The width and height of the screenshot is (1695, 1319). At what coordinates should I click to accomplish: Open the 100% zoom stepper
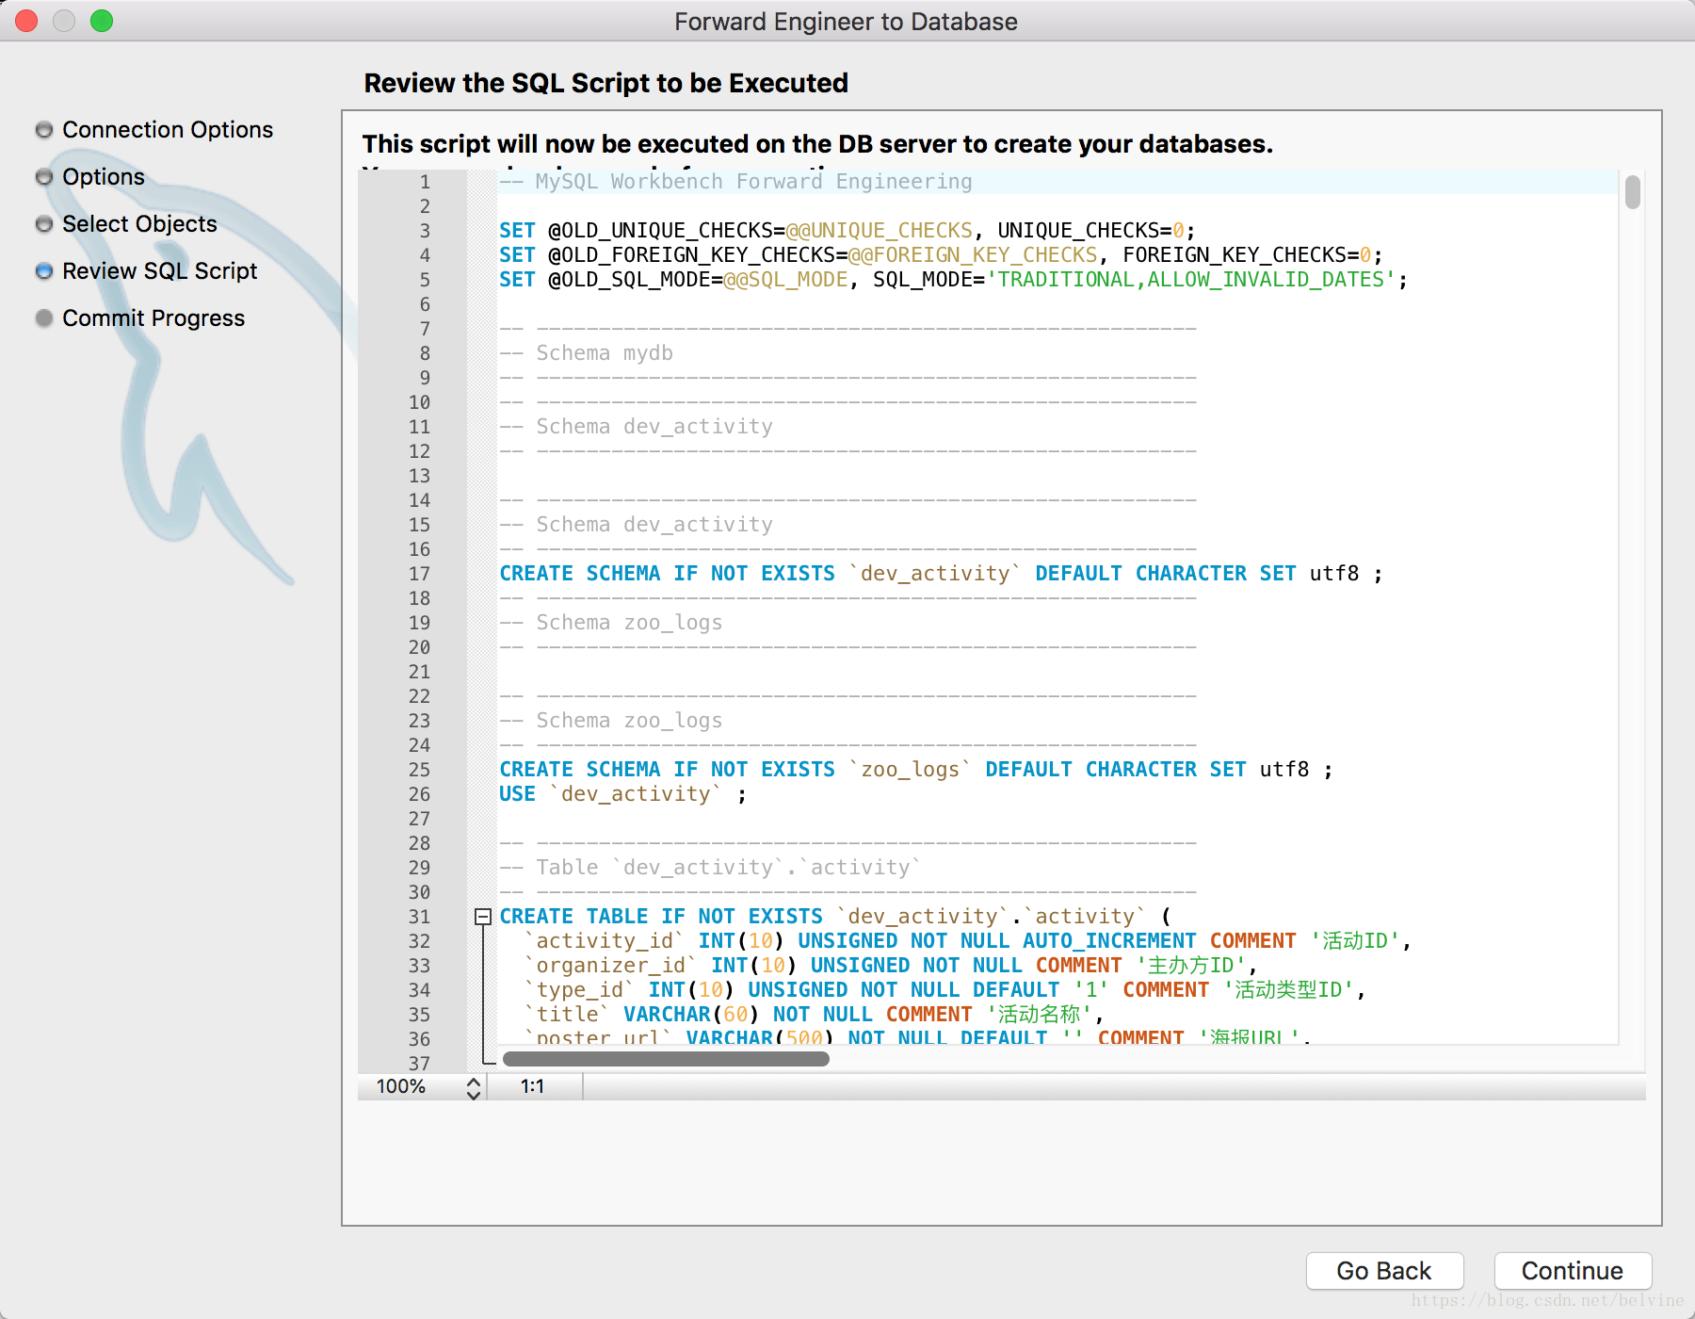[x=474, y=1087]
